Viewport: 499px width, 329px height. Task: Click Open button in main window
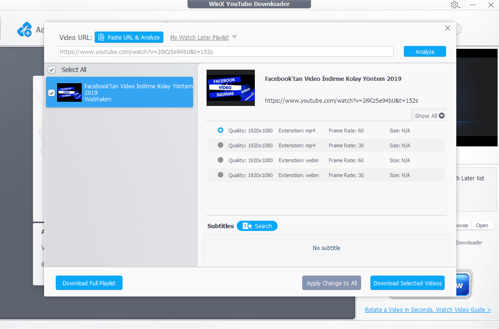(x=482, y=225)
